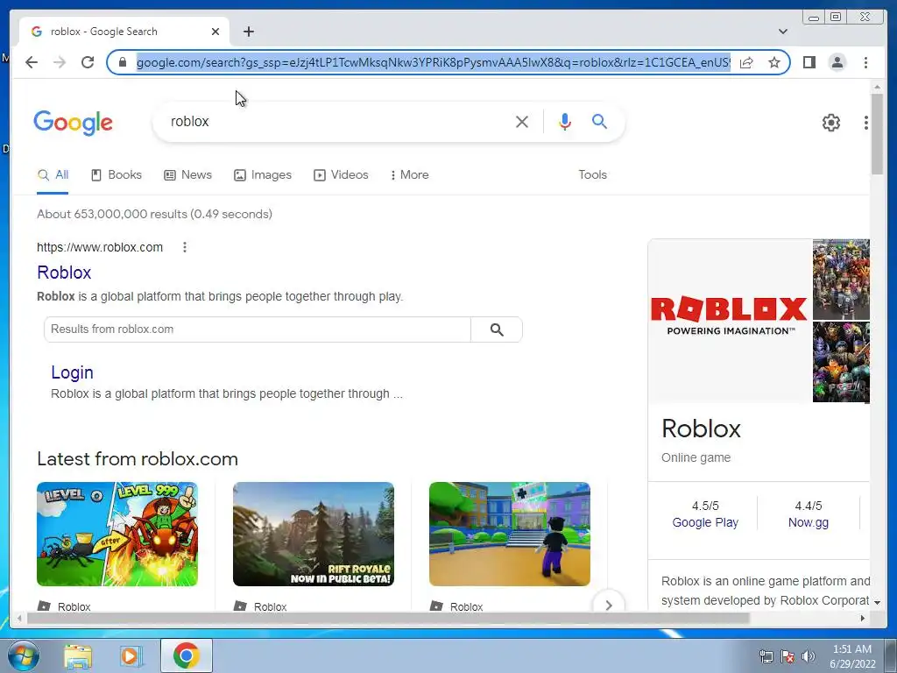
Task: Clear the search box with the X
Action: point(522,121)
